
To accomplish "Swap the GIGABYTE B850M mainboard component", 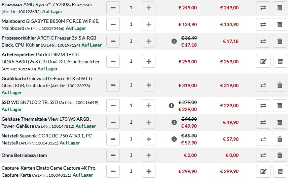I will tap(263, 24).
